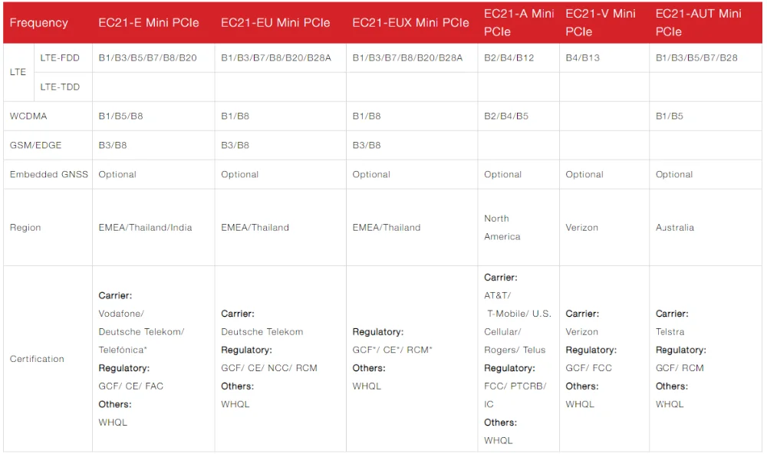Viewport: 767px width, 454px height.
Task: Click the EC21-A Mini PCIe header
Action: click(519, 23)
